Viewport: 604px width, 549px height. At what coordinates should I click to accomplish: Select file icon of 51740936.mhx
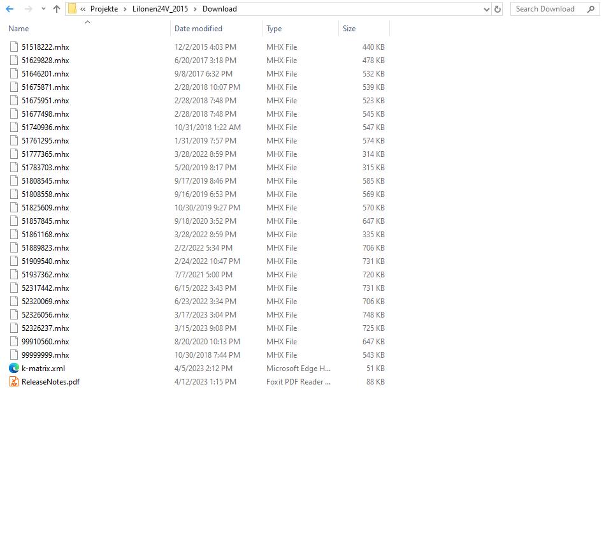point(14,128)
